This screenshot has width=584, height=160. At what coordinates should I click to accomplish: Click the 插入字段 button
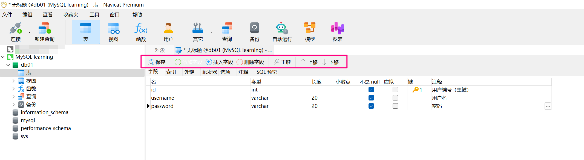pyautogui.click(x=219, y=62)
